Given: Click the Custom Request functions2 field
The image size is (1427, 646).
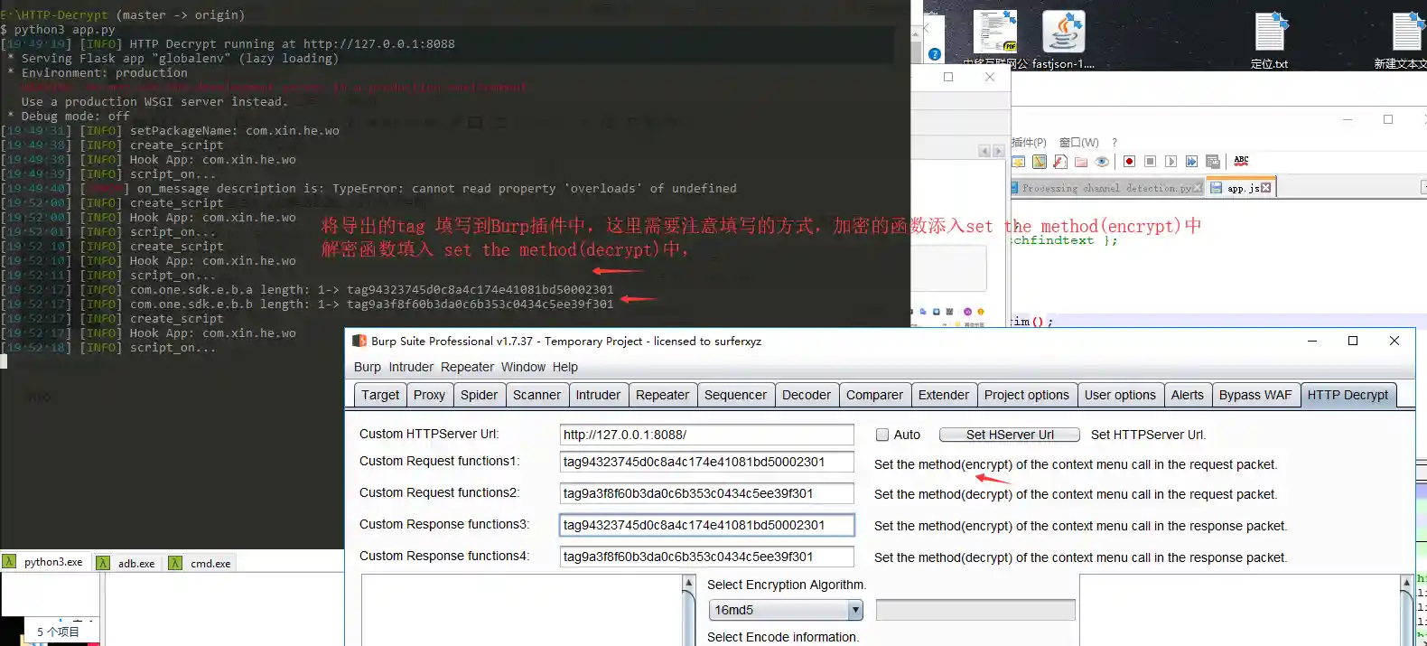Looking at the screenshot, I should pyautogui.click(x=706, y=493).
